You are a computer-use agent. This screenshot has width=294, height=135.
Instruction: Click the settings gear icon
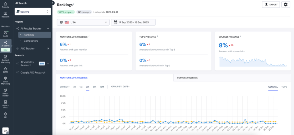(x=285, y=5)
